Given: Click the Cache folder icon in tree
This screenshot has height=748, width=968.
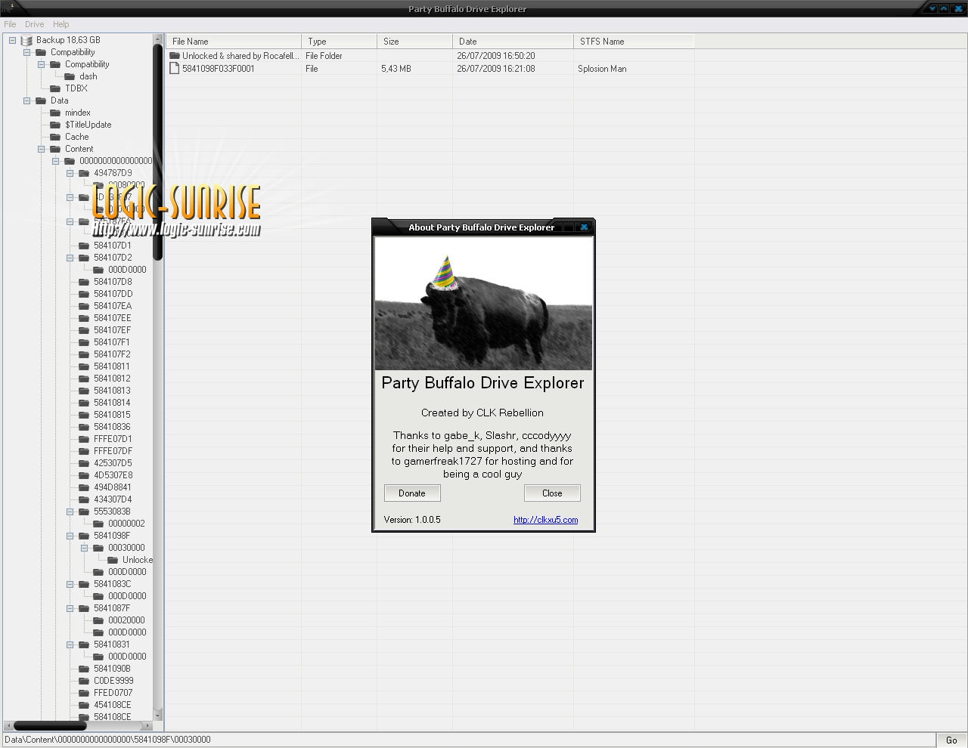Looking at the screenshot, I should [x=55, y=137].
